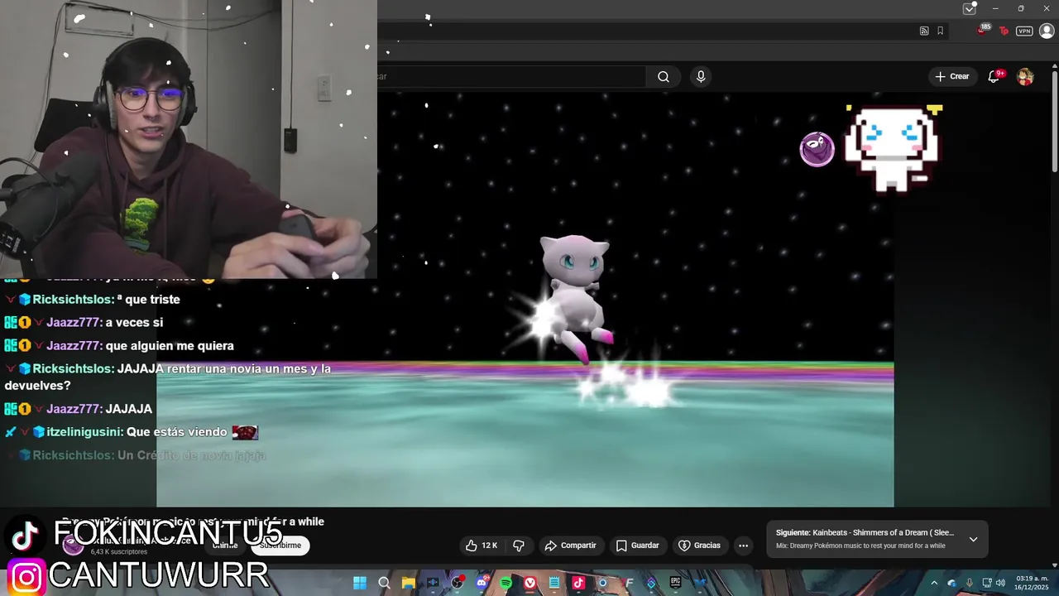
Task: Click the system tray microphone icon
Action: [970, 583]
